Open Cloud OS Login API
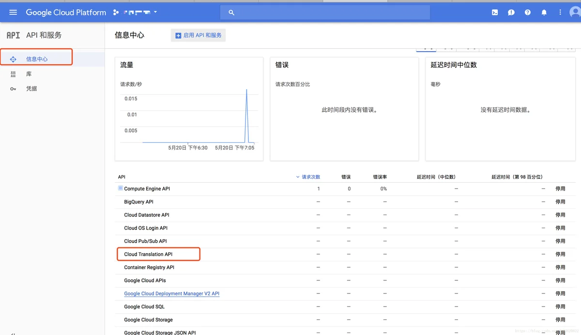The image size is (581, 335). click(146, 228)
